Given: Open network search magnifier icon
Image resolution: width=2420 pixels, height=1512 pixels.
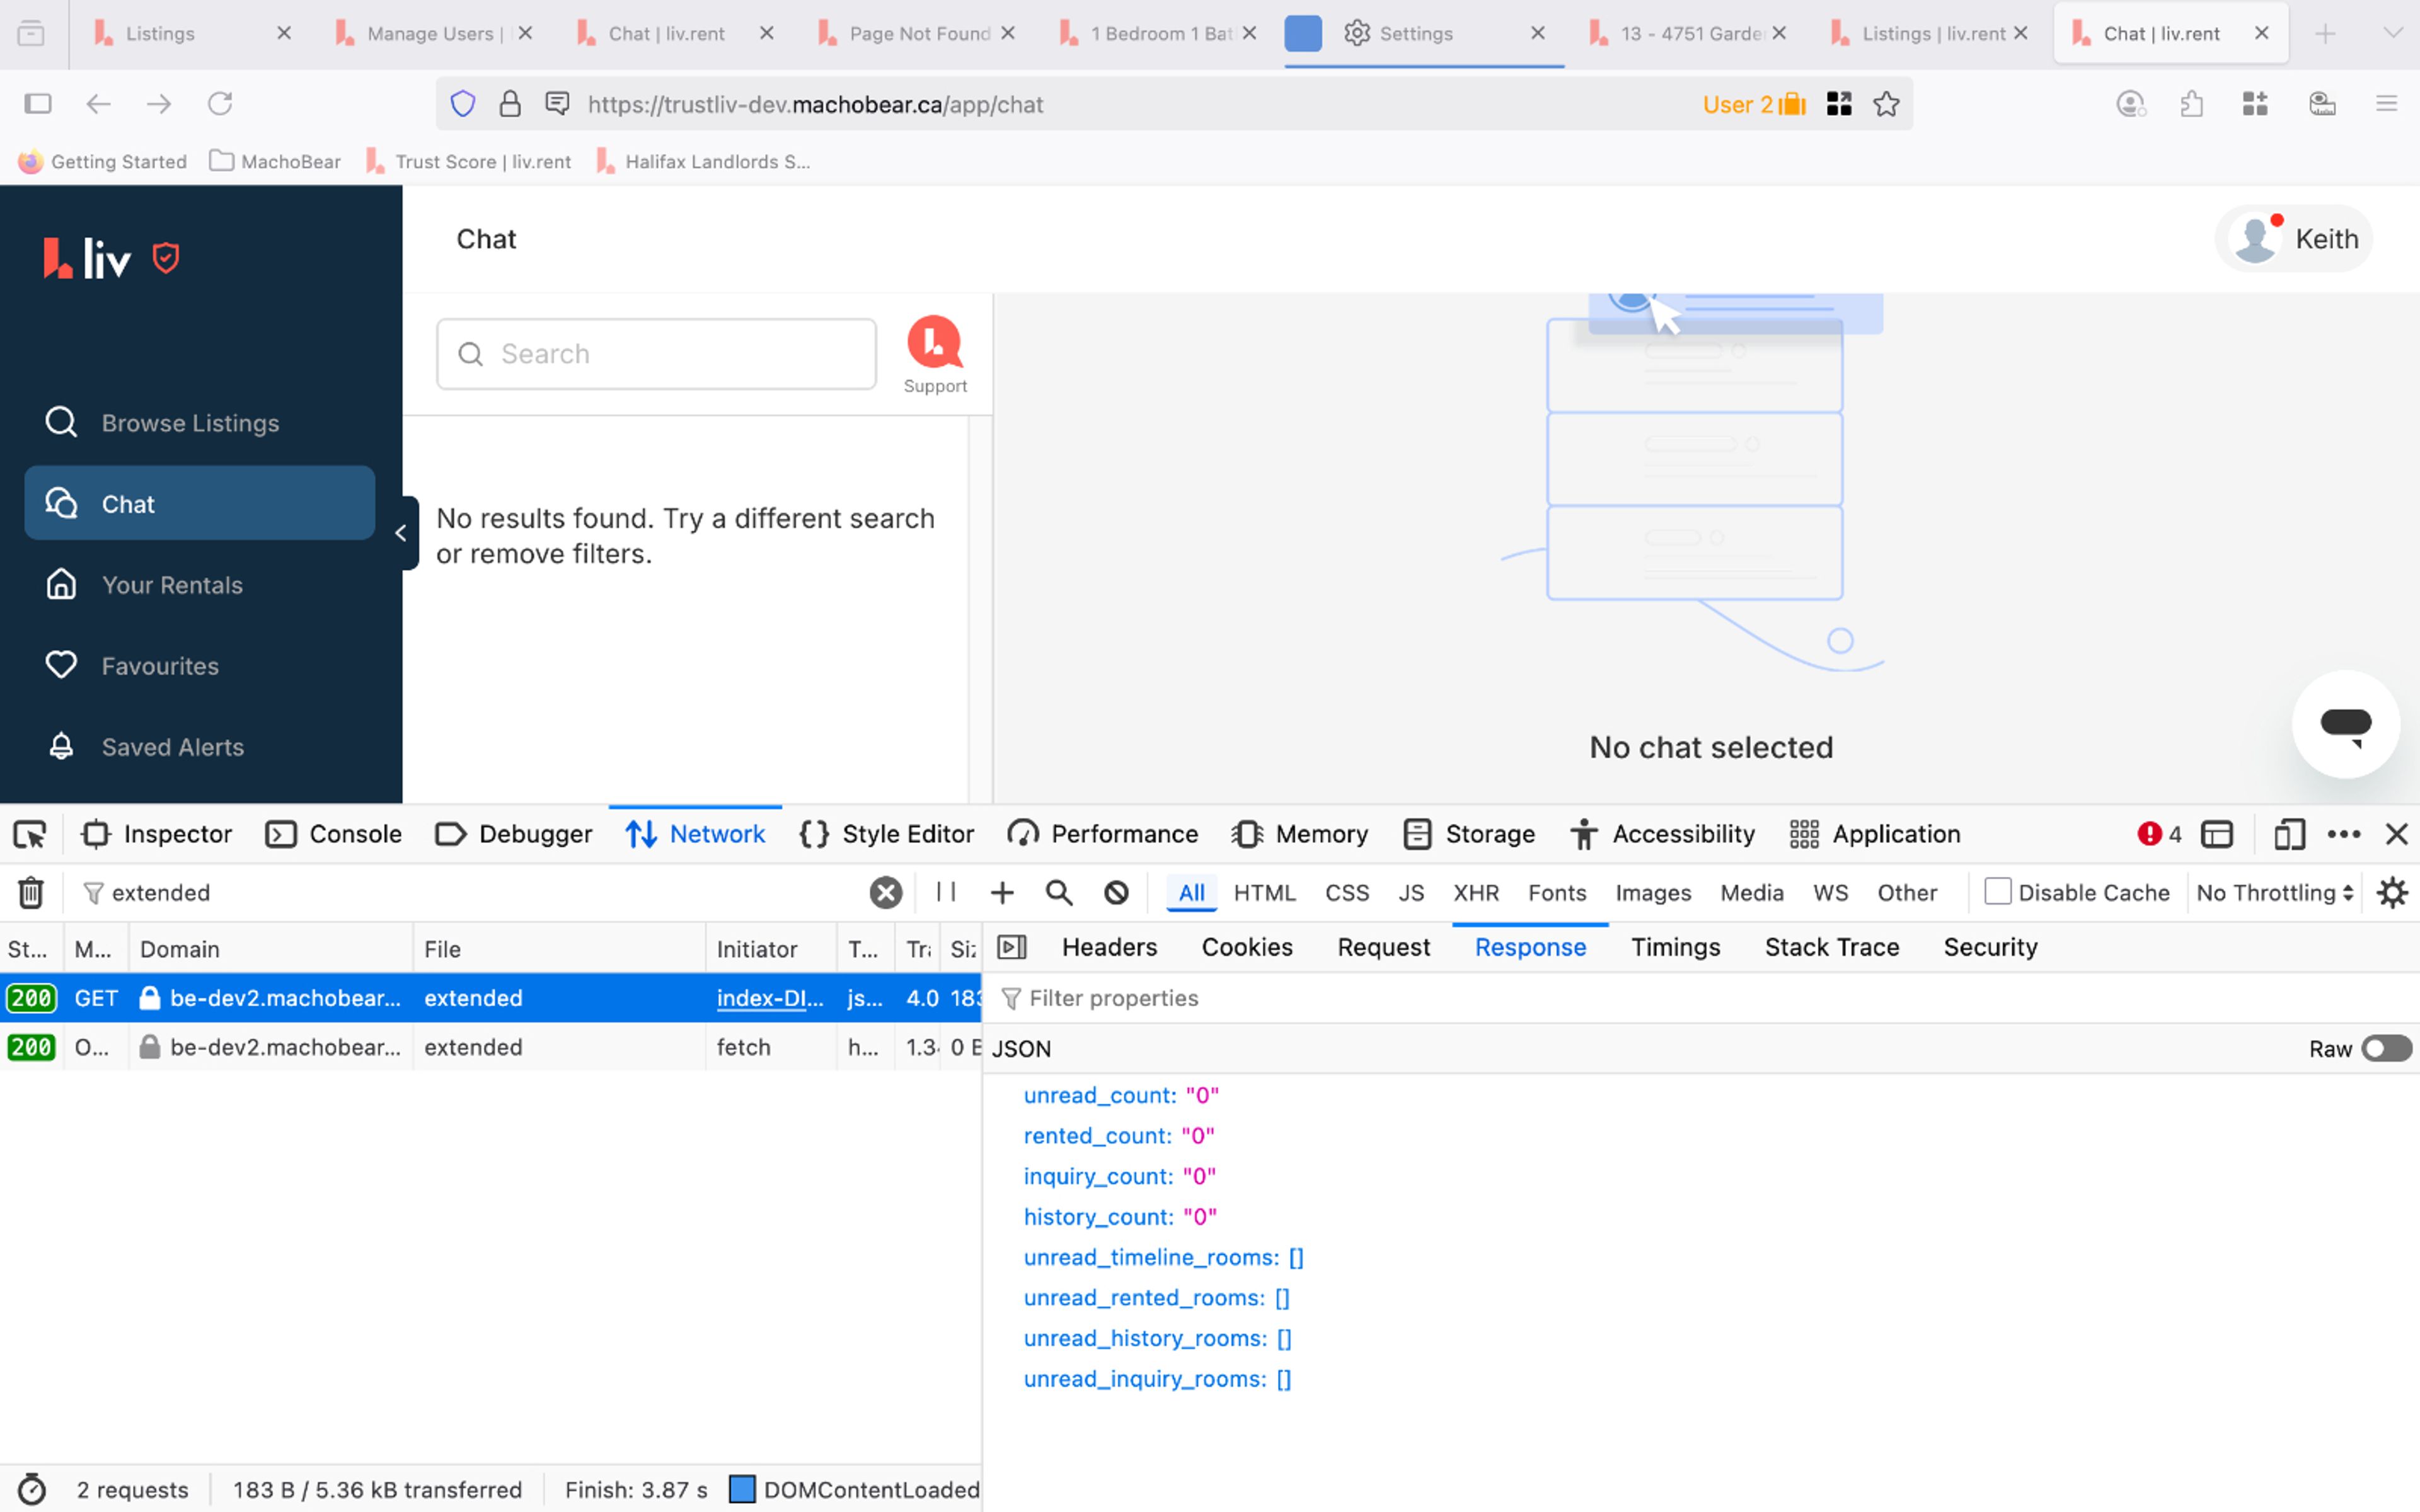Looking at the screenshot, I should (1059, 892).
